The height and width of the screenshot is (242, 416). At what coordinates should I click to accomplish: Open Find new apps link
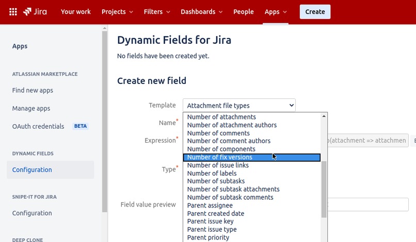tap(33, 90)
